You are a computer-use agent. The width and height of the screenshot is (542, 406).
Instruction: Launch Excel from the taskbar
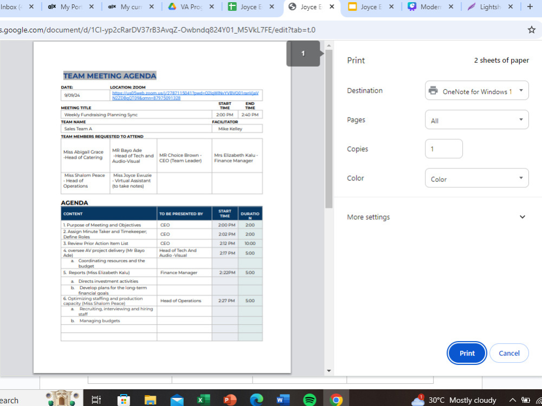point(204,400)
